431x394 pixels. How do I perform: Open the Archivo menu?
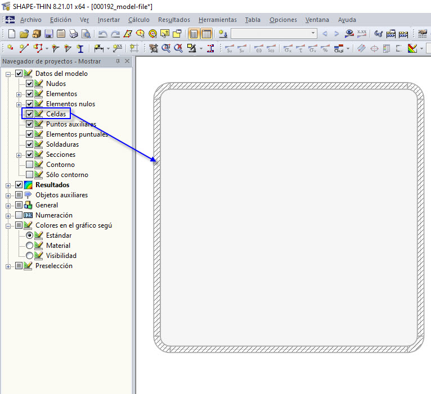pos(31,20)
